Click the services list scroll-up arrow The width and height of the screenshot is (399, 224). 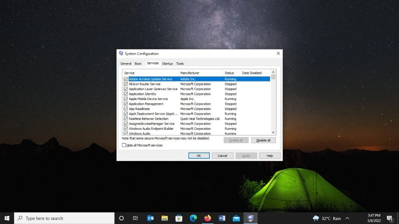[x=273, y=72]
